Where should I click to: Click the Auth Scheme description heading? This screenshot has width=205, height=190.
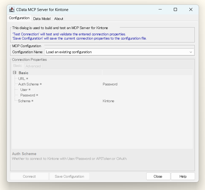24,154
